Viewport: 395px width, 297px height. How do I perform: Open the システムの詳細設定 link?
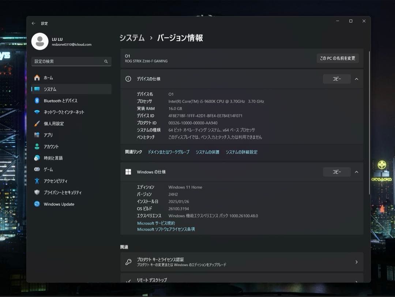click(242, 152)
